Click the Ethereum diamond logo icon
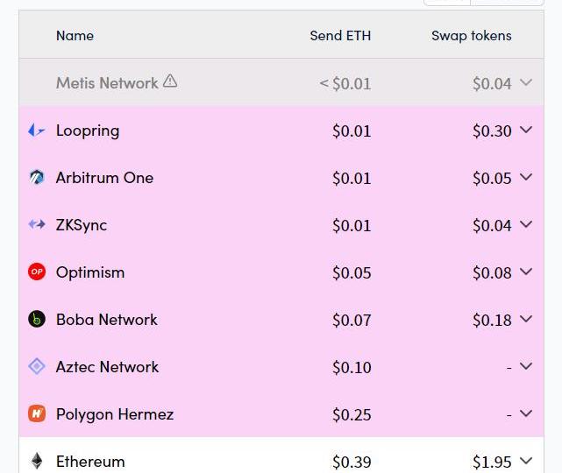This screenshot has width=562, height=473. point(37,461)
